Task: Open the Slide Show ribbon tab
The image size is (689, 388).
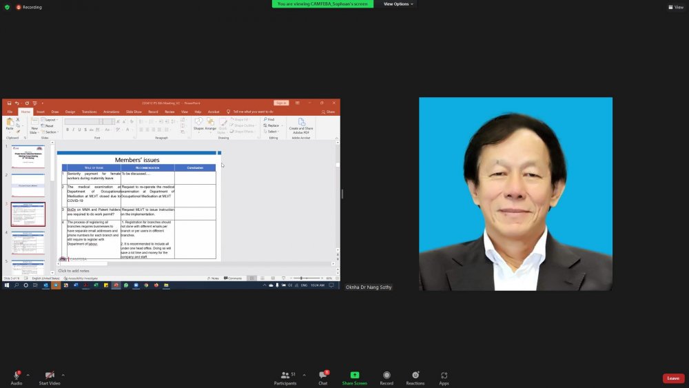Action: (134, 112)
